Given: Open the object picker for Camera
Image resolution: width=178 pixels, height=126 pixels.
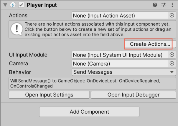Looking at the screenshot, I should coord(172,63).
